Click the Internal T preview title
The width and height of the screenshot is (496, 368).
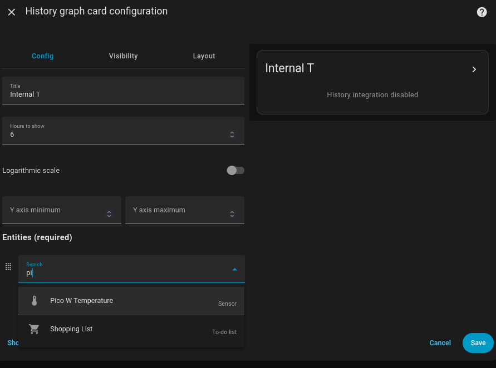pyautogui.click(x=289, y=68)
